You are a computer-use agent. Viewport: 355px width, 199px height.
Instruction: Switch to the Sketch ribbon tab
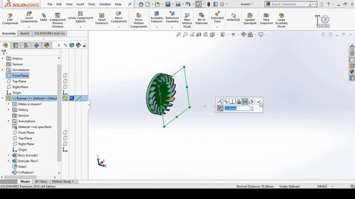(x=24, y=33)
